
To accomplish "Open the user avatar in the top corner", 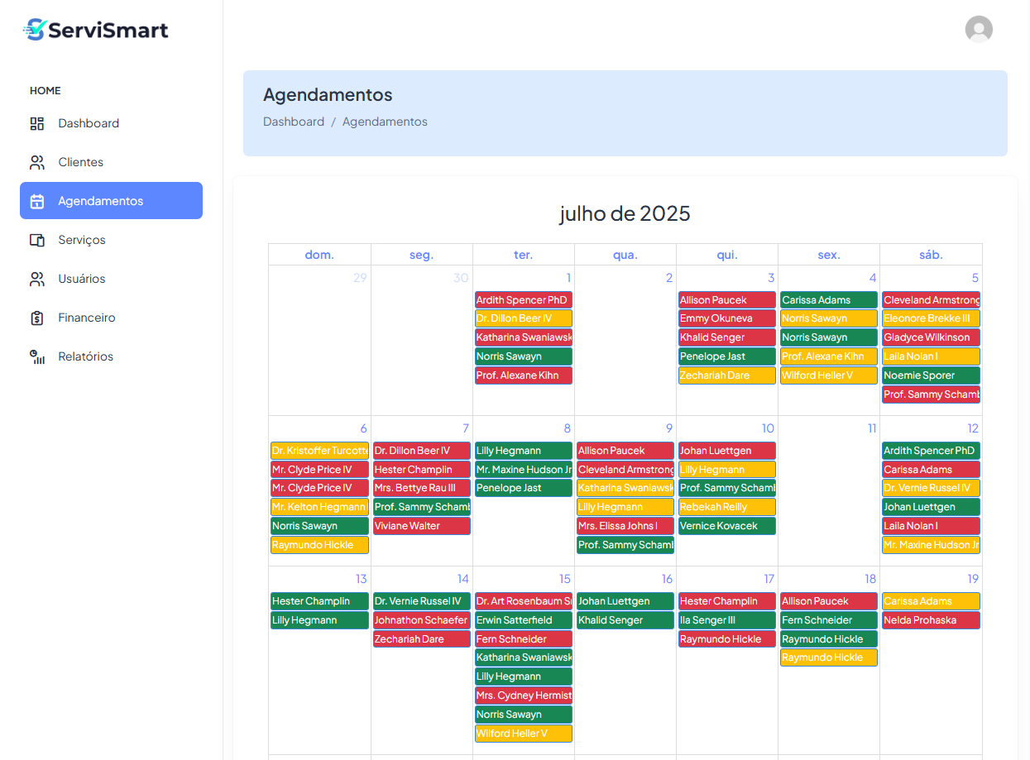I will 979,29.
